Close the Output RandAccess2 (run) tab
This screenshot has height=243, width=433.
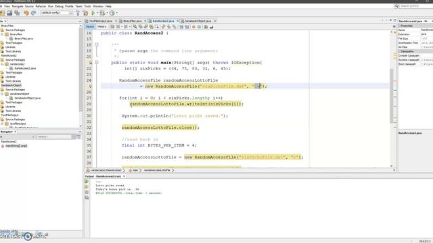click(124, 176)
